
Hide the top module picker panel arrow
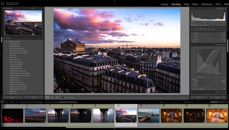114,1
